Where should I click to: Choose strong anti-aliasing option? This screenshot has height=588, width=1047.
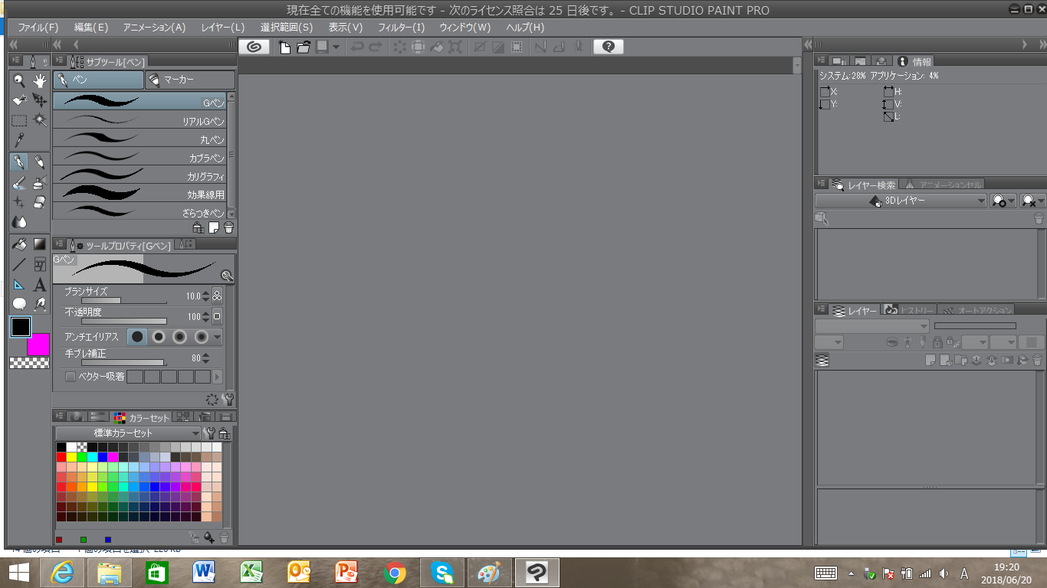click(x=202, y=336)
